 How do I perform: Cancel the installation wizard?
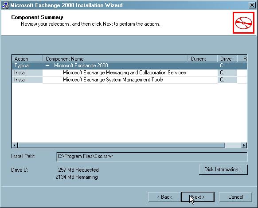point(235,197)
